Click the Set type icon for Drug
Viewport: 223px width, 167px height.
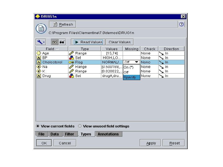72,76
